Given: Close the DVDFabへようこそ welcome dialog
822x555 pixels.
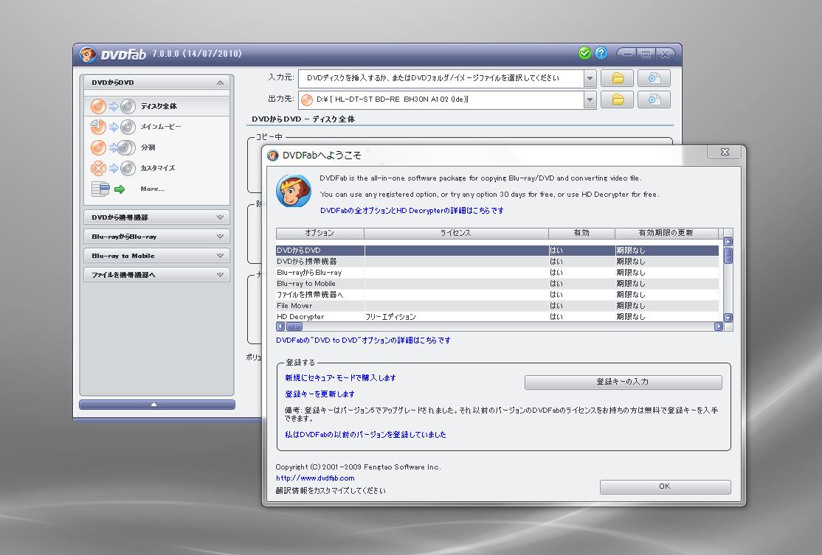Looking at the screenshot, I should (x=725, y=152).
